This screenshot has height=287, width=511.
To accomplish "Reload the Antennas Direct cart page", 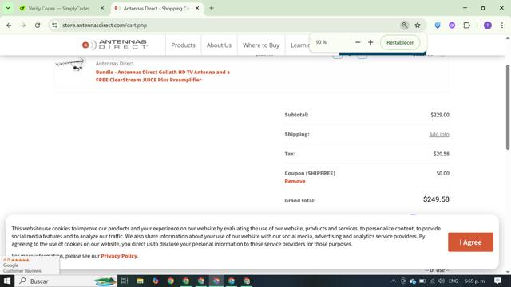I will [x=38, y=25].
